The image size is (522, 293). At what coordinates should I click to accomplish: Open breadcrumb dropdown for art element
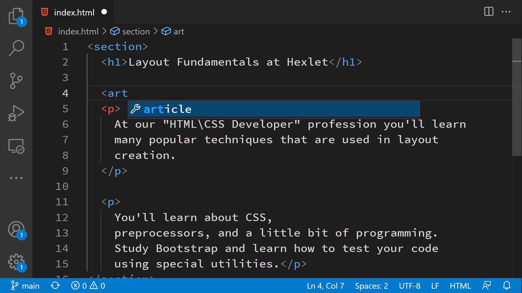coord(178,31)
